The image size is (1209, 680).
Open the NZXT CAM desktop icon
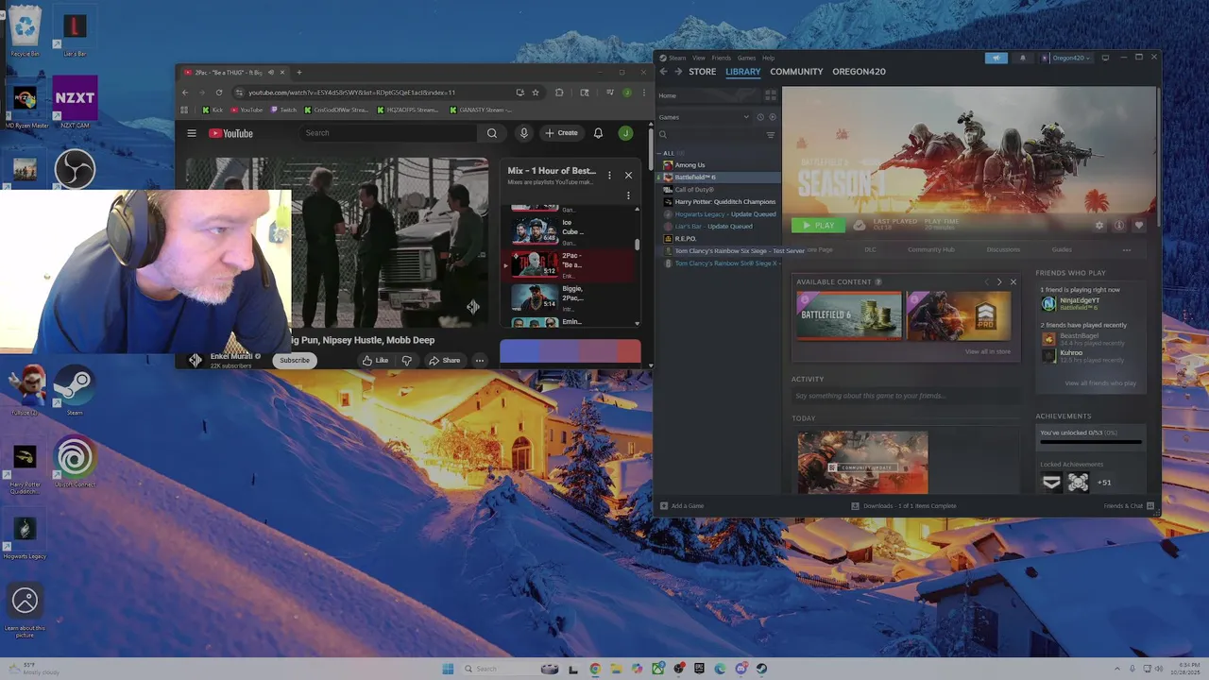[x=75, y=102]
